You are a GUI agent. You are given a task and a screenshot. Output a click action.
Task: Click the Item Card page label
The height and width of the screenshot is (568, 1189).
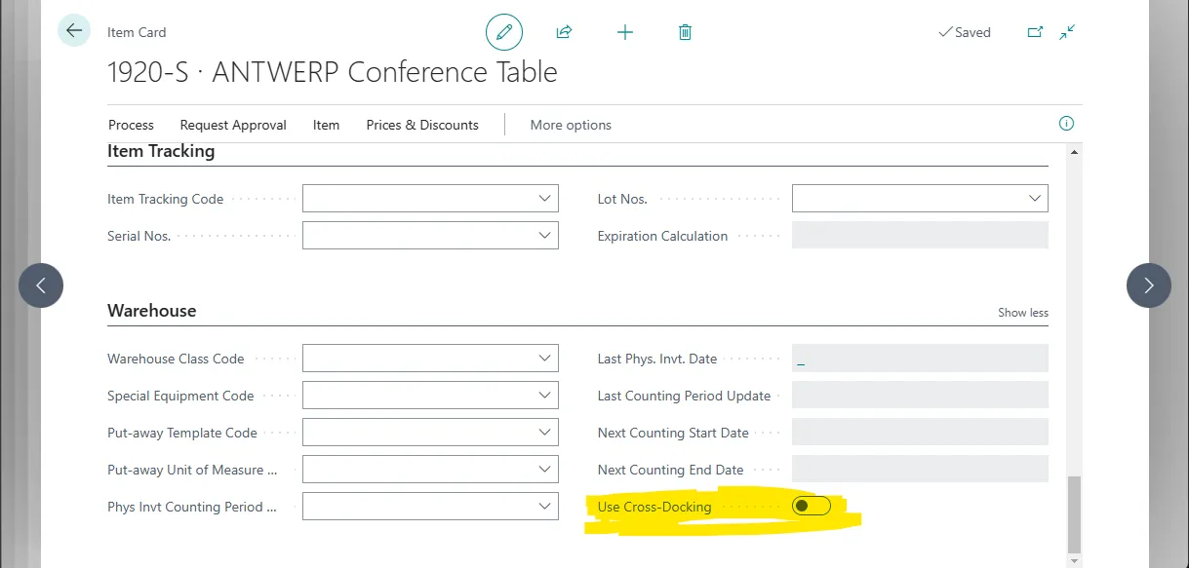(137, 32)
